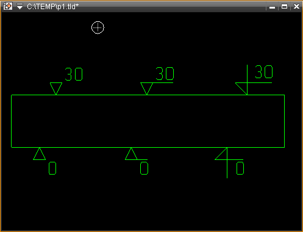
Task: Select the top-middle triangle symbol with bar
Action: (157, 89)
